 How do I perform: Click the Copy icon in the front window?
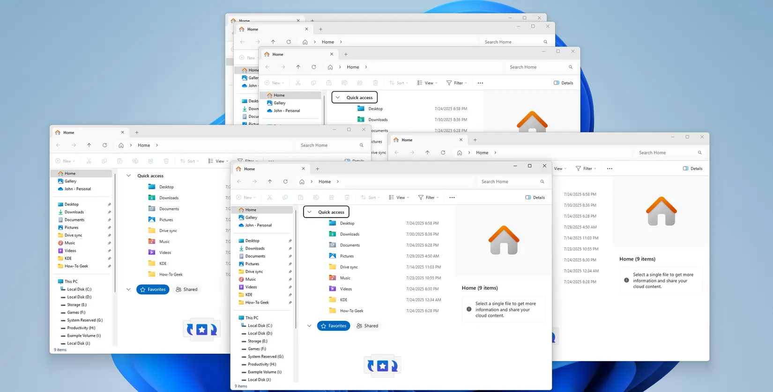click(x=285, y=197)
